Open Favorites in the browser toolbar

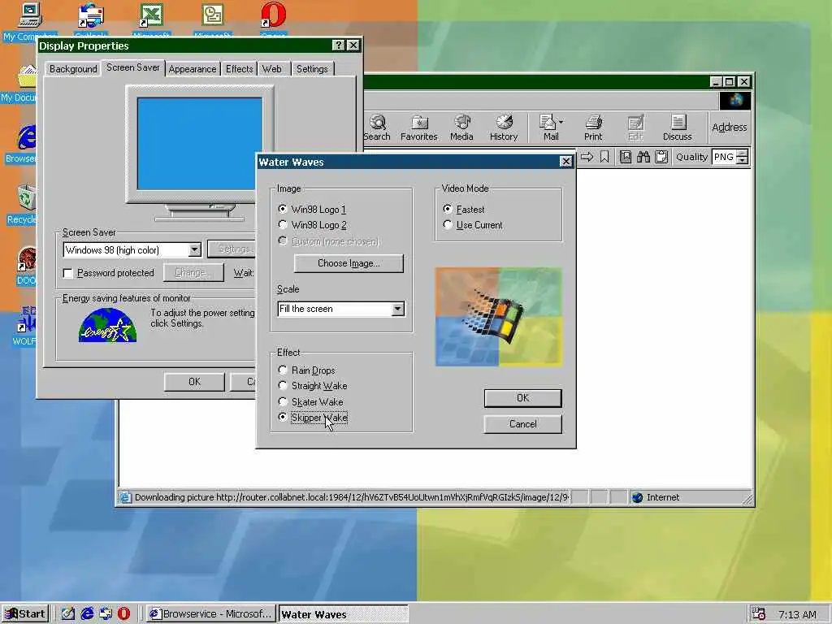(x=418, y=128)
